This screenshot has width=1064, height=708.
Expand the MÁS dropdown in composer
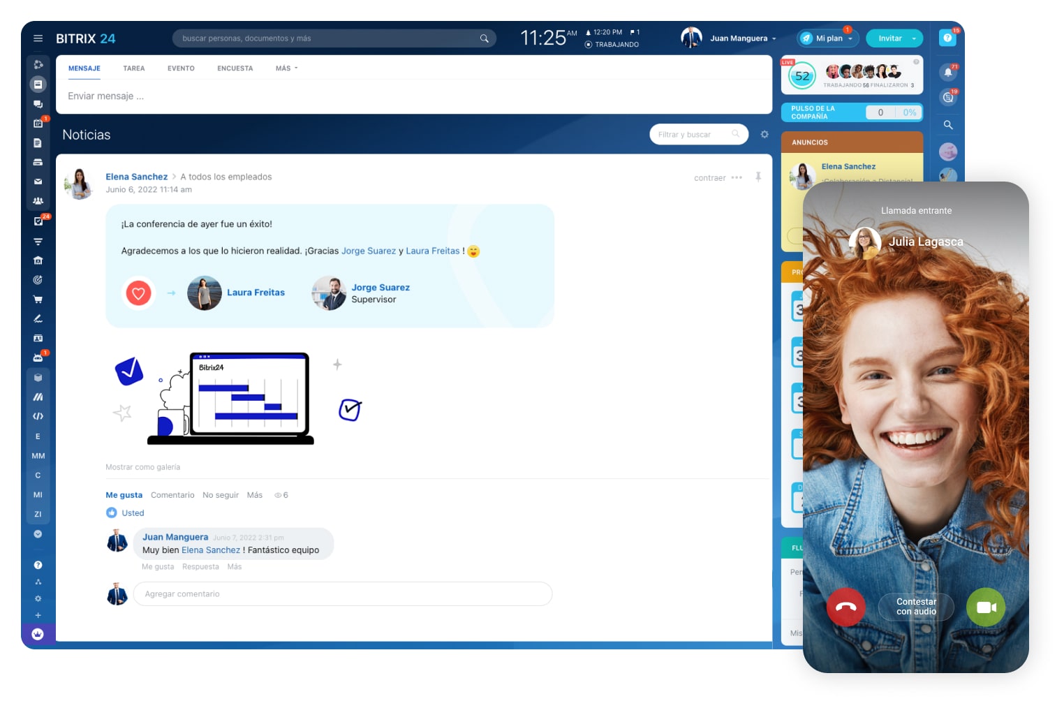[x=286, y=68]
